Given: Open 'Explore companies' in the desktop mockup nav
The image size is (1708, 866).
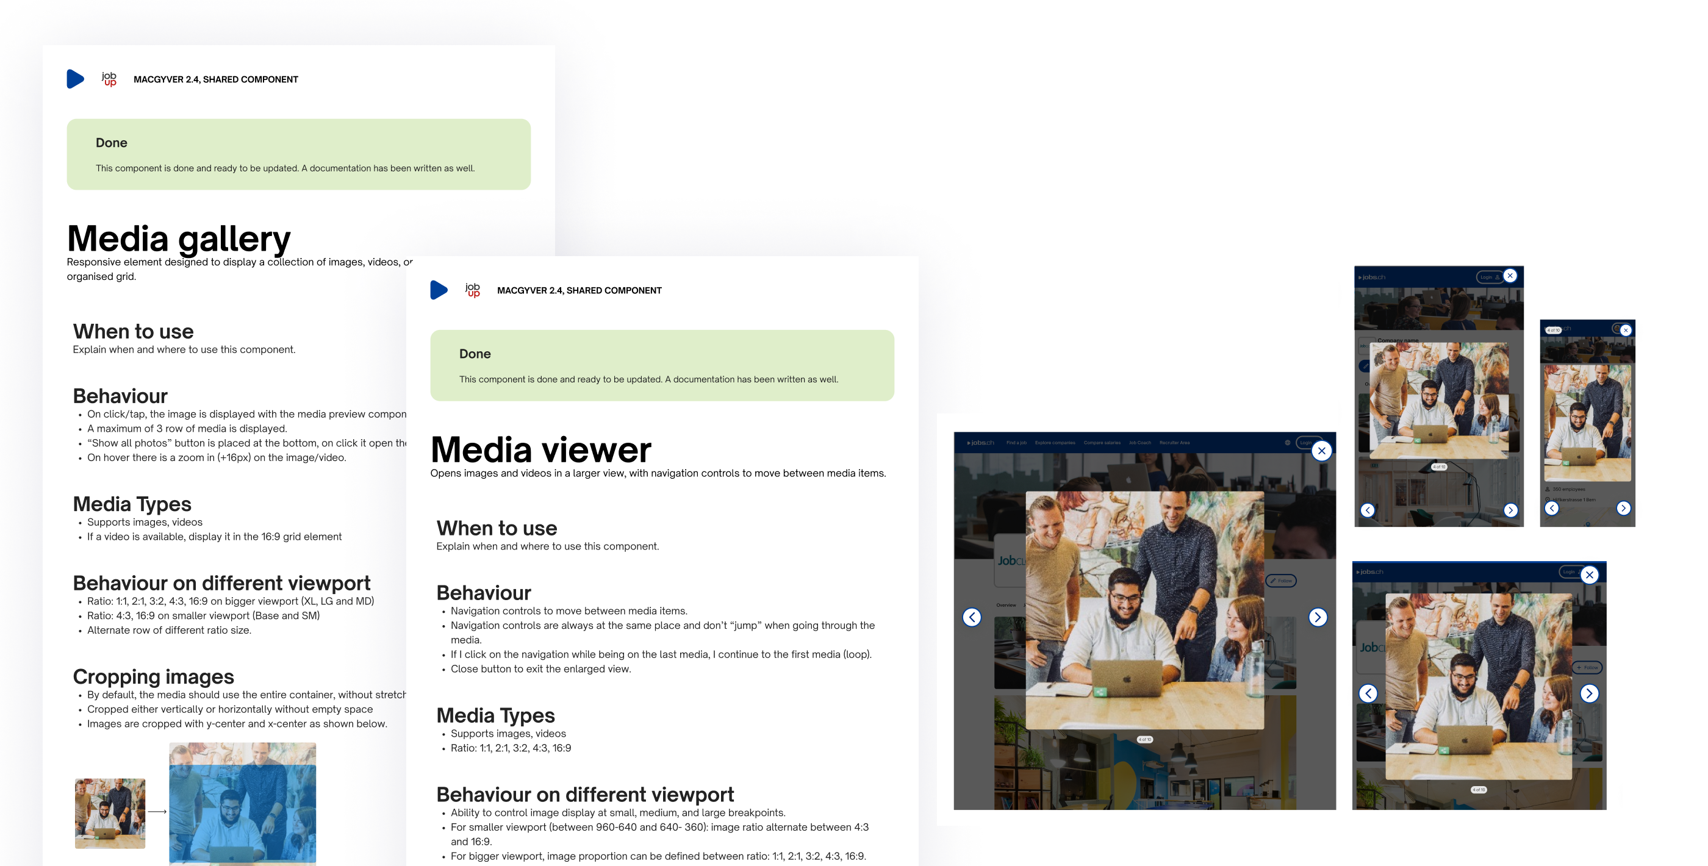Looking at the screenshot, I should click(1054, 442).
